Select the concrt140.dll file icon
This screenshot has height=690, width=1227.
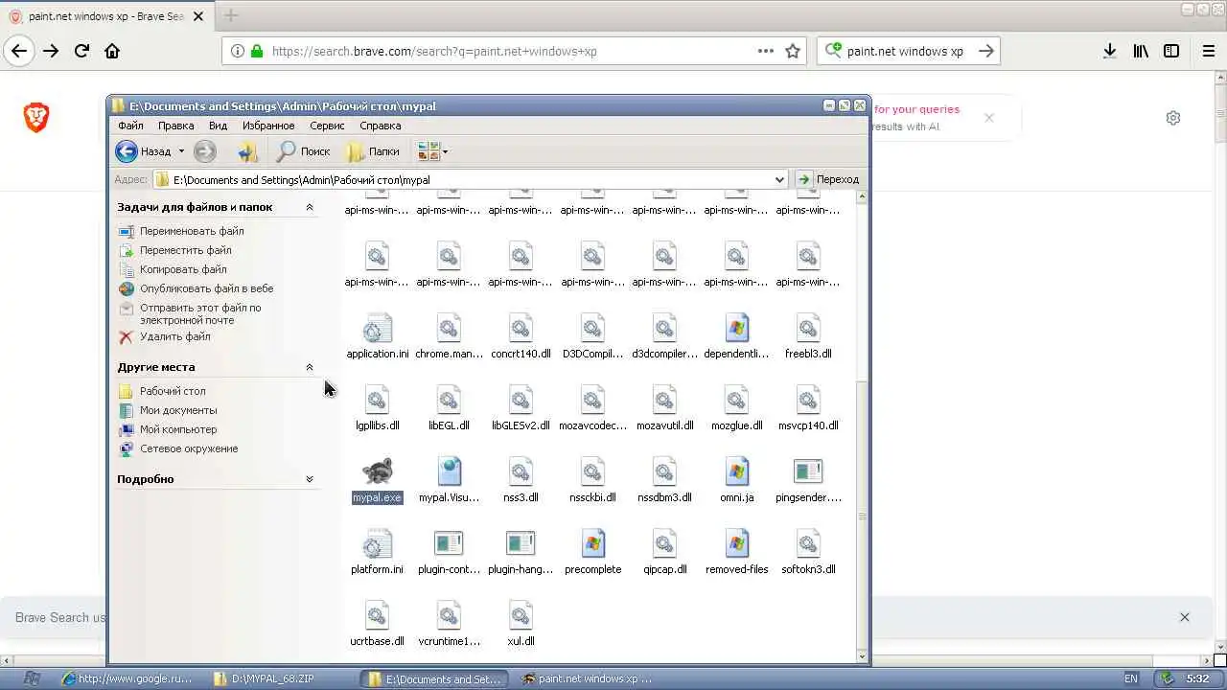[521, 328]
